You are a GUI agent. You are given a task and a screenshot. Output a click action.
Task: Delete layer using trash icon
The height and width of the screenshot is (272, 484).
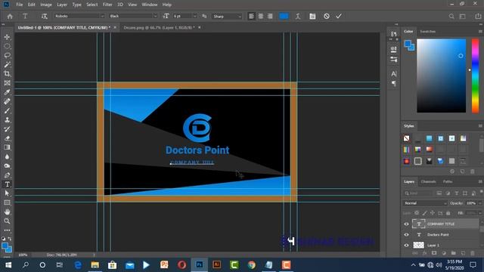tap(473, 253)
